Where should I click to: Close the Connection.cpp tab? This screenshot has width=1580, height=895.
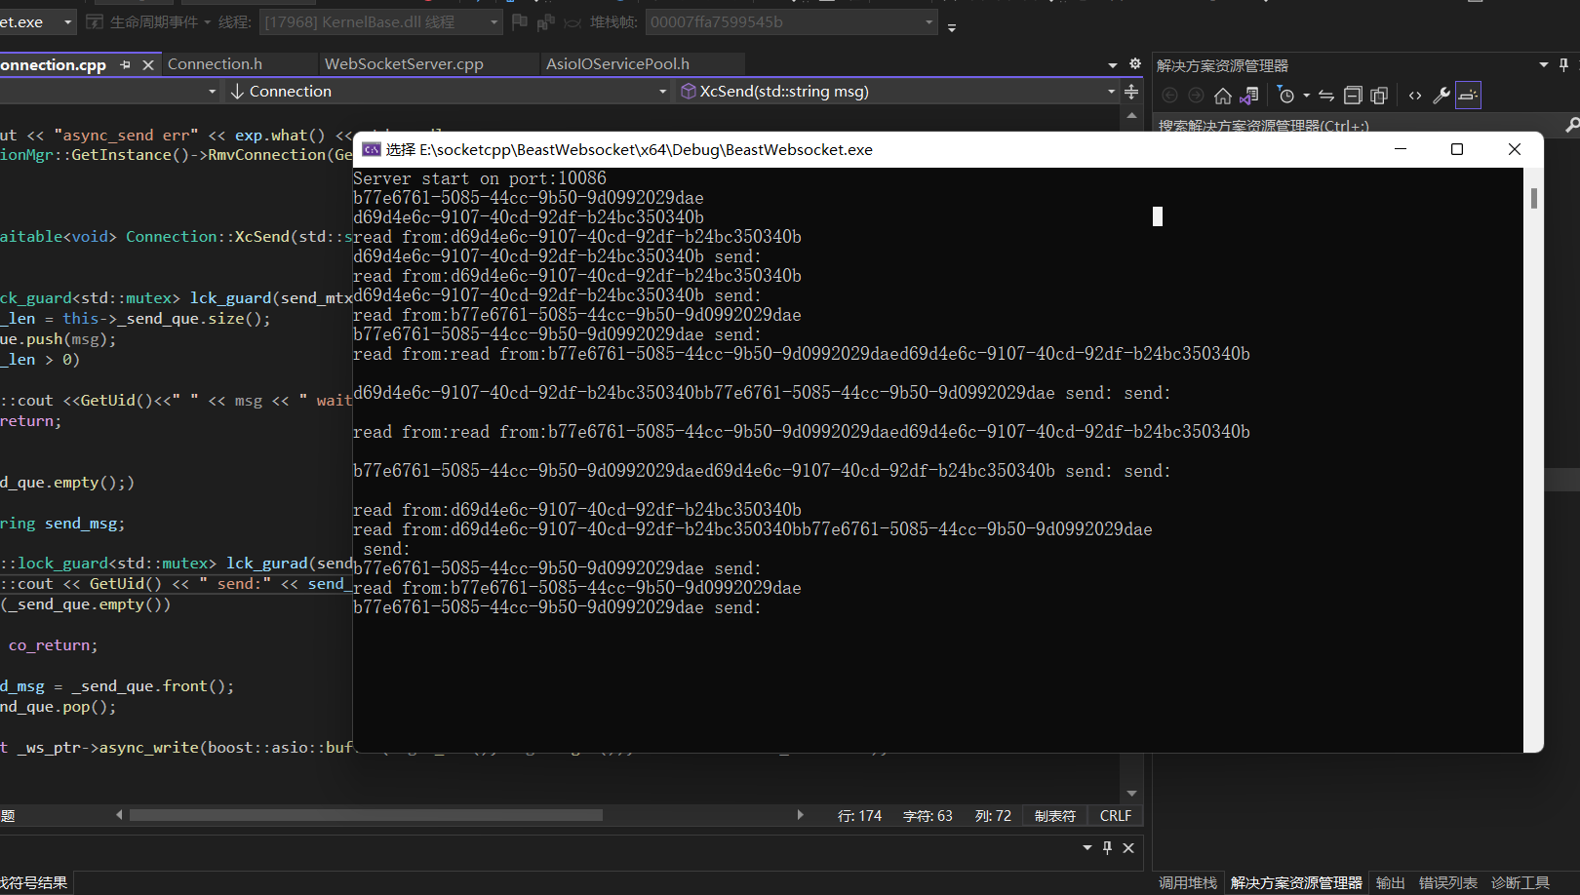click(x=148, y=64)
